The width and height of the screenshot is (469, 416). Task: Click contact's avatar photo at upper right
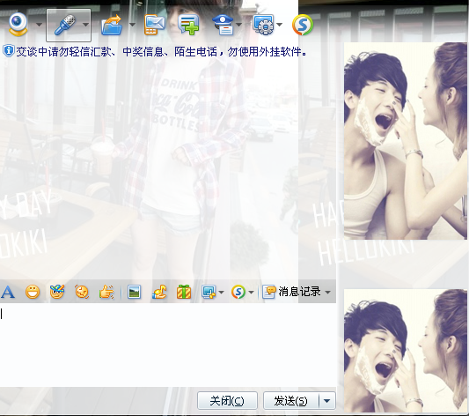[406, 141]
